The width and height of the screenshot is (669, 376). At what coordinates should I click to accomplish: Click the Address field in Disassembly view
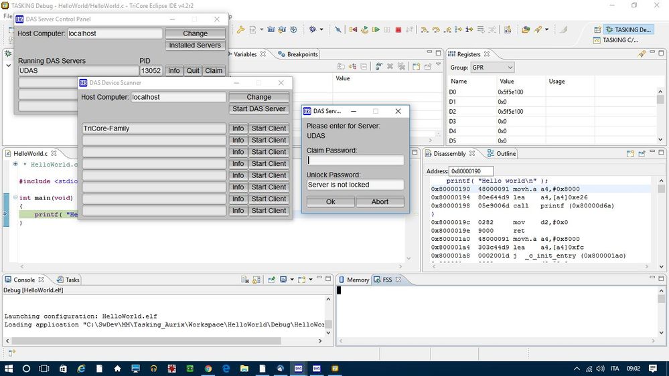click(x=471, y=171)
